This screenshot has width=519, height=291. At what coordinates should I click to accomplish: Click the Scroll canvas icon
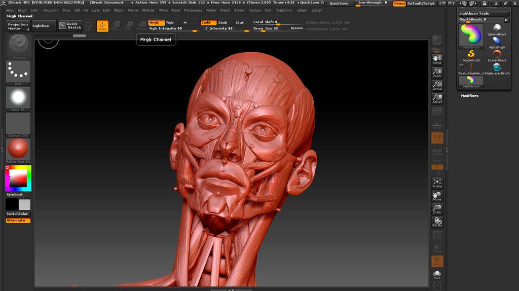[437, 60]
